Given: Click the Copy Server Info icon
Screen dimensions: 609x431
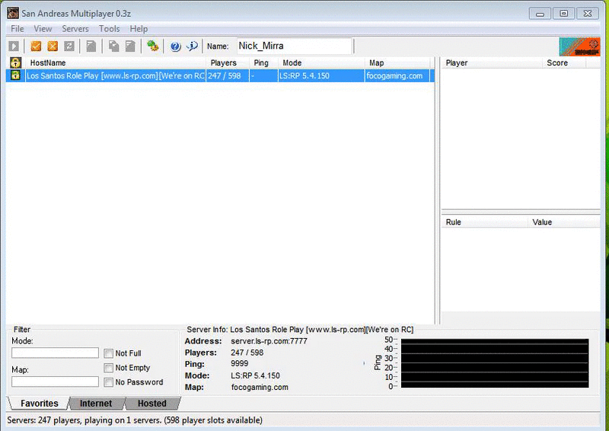Looking at the screenshot, I should 113,46.
